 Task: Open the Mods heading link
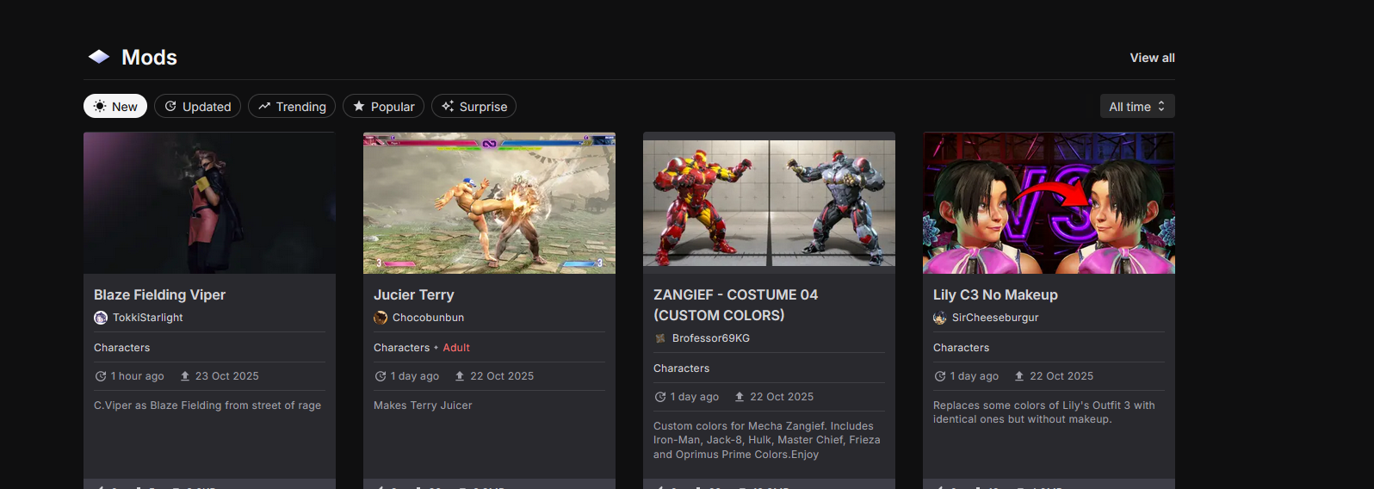coord(149,57)
